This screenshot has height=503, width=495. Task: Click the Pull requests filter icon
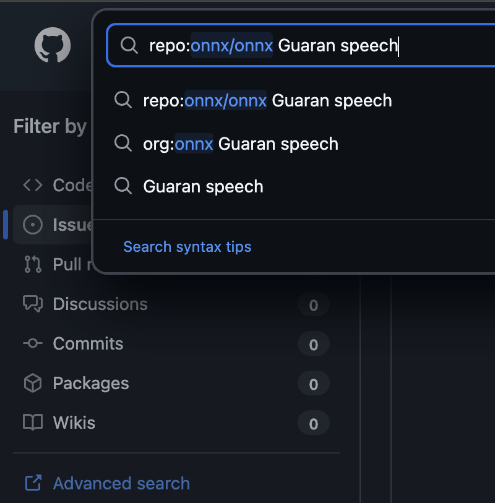tap(33, 264)
